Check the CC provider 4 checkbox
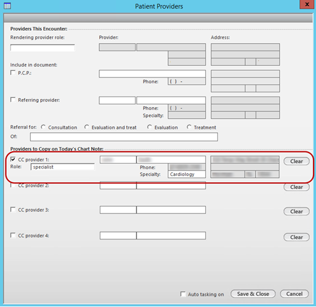The width and height of the screenshot is (316, 307). coord(13,235)
